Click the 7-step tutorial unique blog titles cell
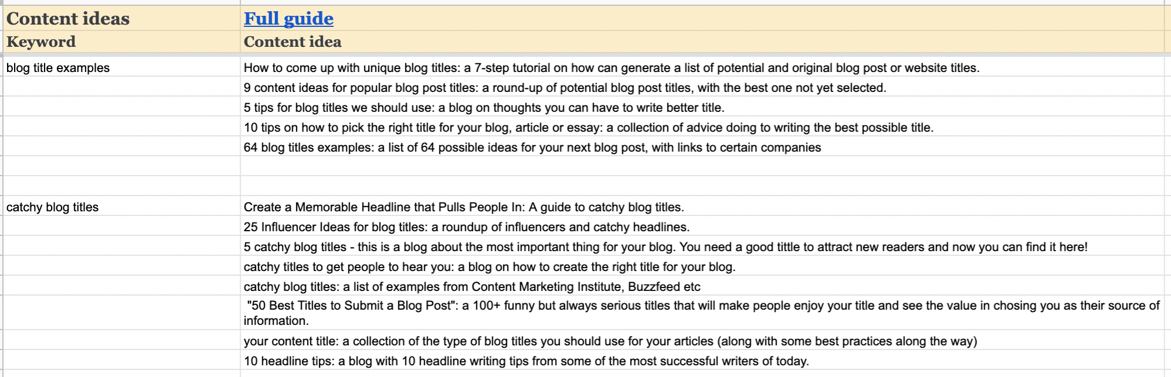 coord(702,67)
